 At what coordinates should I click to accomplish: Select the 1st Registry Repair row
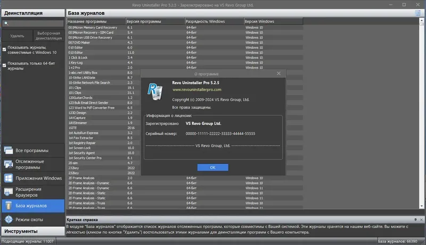tap(103, 143)
